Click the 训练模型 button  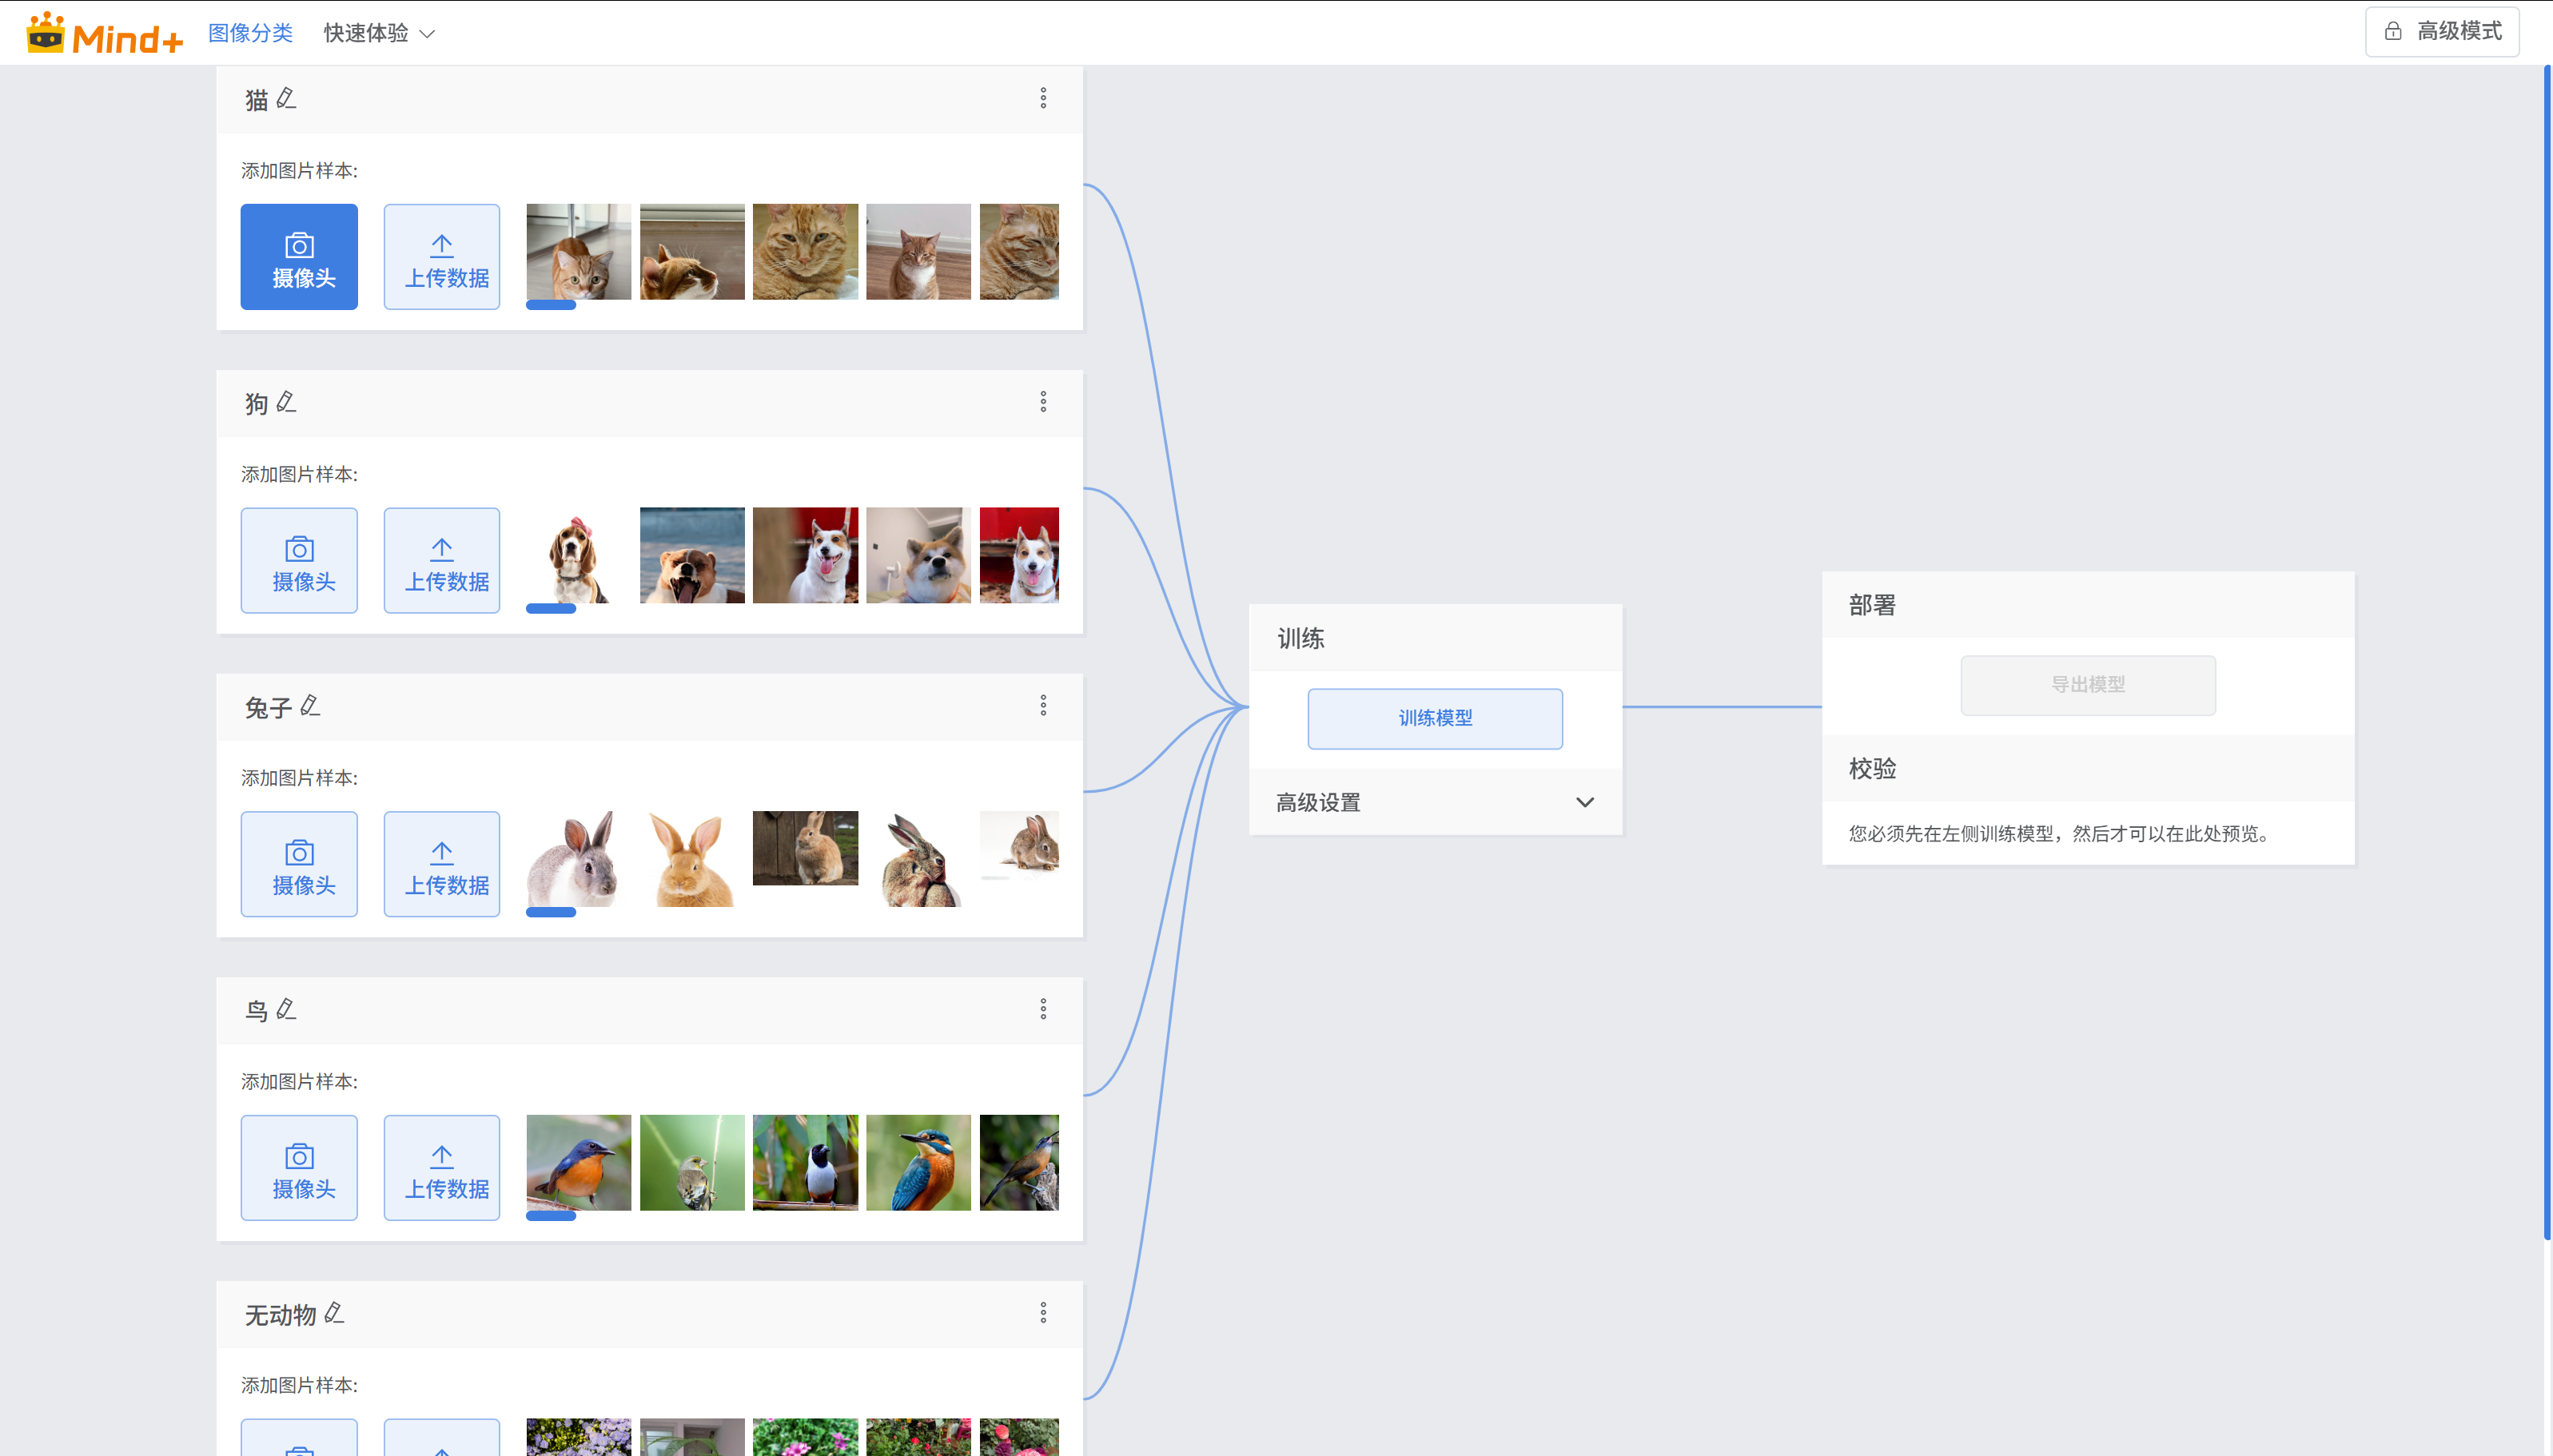1434,718
